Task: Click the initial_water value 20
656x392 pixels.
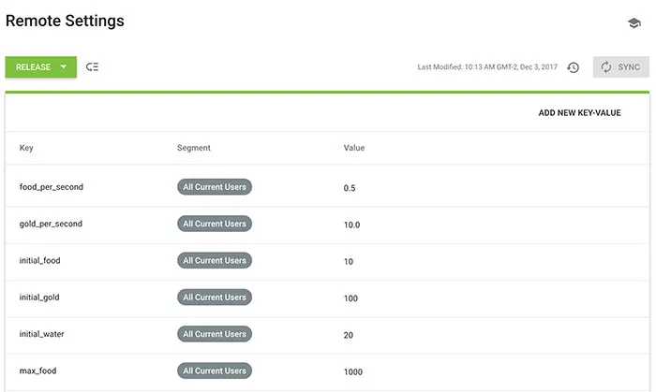Action: tap(348, 335)
